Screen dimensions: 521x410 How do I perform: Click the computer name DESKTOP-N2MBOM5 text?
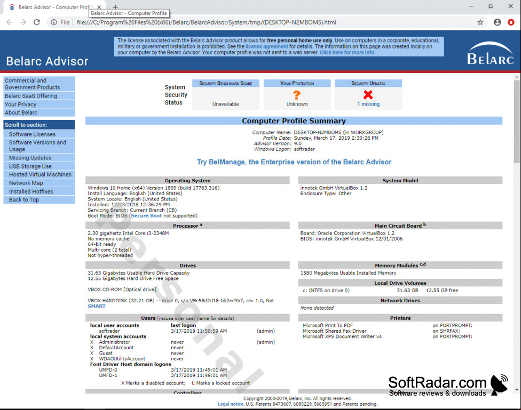[317, 132]
